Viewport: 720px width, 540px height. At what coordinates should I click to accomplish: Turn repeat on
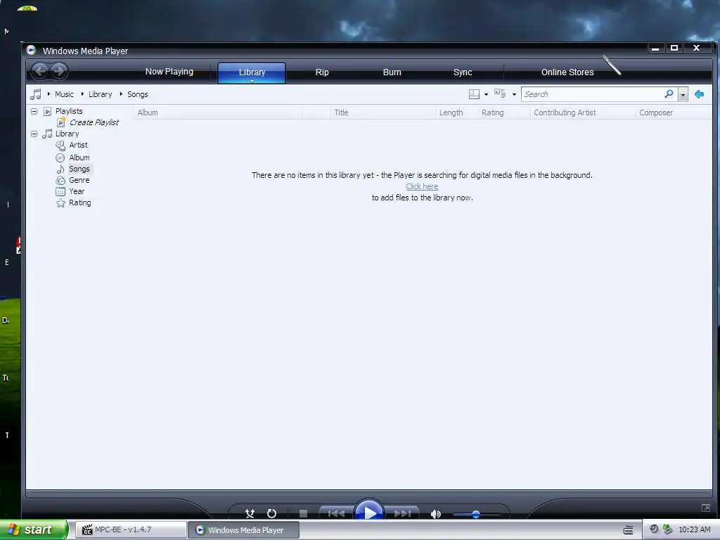pyautogui.click(x=272, y=513)
